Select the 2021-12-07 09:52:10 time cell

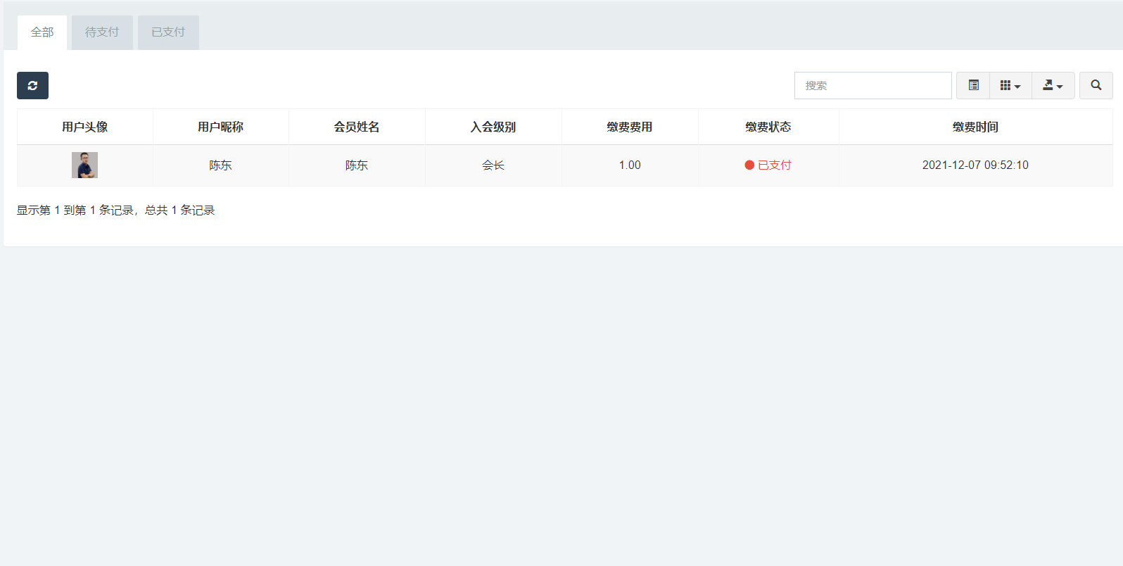click(x=976, y=165)
